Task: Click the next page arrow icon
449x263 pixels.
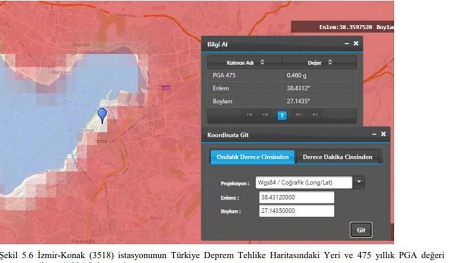Action: [300, 114]
